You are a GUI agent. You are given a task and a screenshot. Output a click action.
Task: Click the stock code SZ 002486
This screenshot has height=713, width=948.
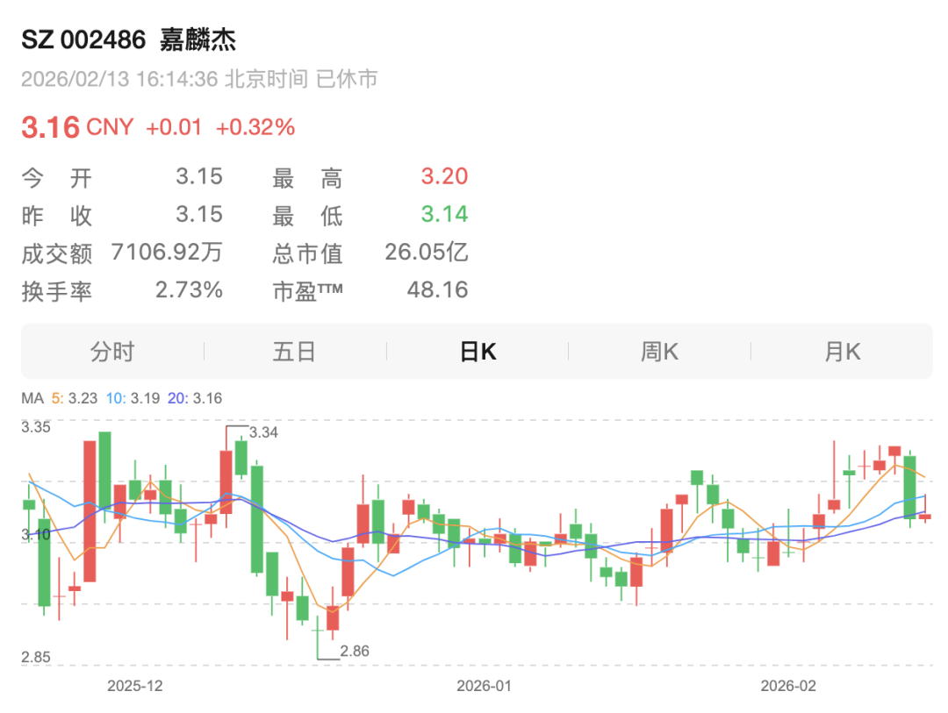click(83, 39)
